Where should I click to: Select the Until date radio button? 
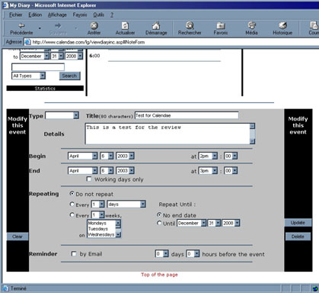pyautogui.click(x=159, y=223)
